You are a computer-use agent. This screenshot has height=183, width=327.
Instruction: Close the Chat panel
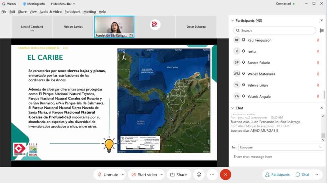click(x=321, y=108)
